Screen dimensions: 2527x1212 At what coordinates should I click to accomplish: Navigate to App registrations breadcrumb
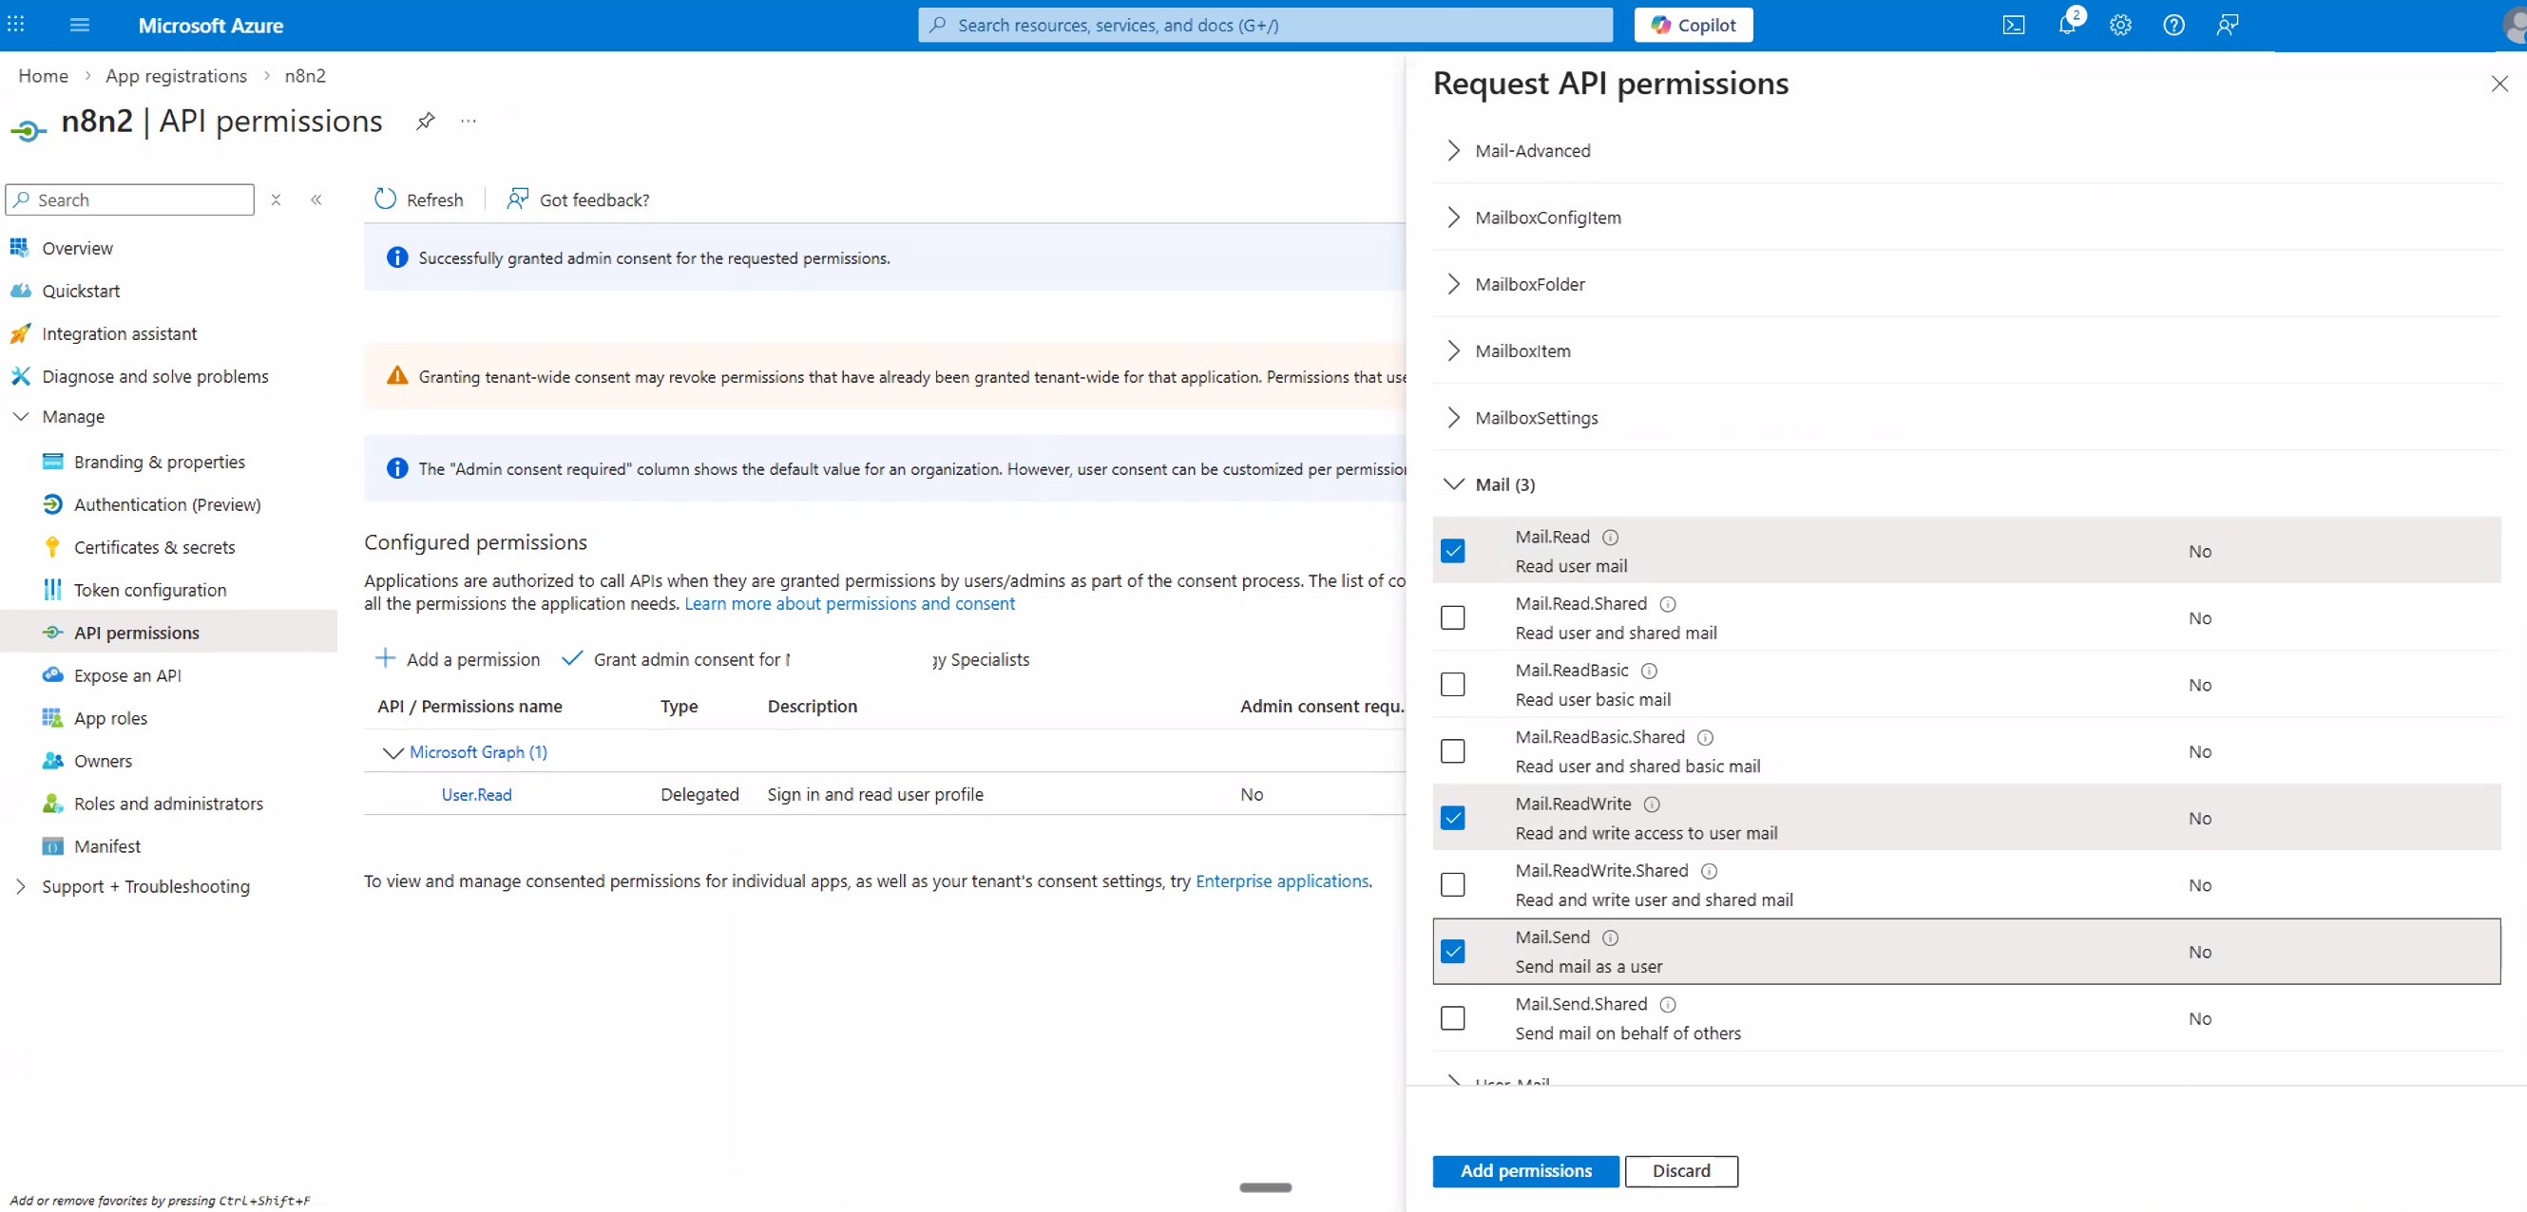pos(176,75)
